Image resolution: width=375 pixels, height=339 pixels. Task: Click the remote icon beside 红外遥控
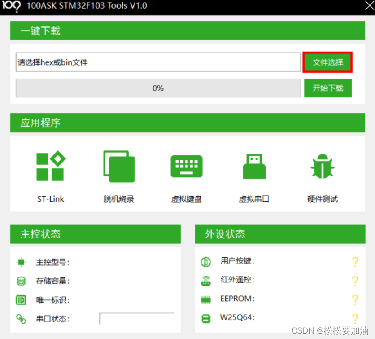click(206, 281)
